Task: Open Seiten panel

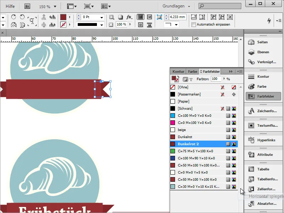Action: coord(263,42)
